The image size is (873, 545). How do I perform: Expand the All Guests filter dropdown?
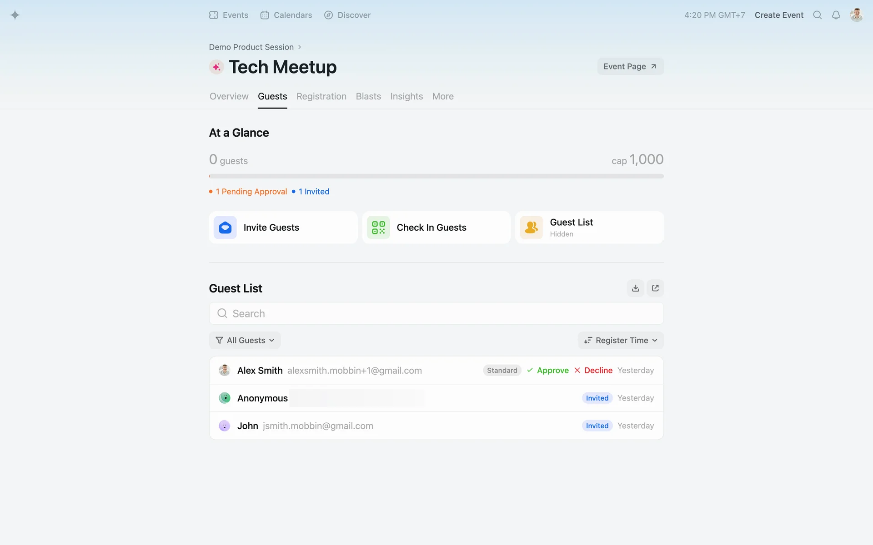245,340
